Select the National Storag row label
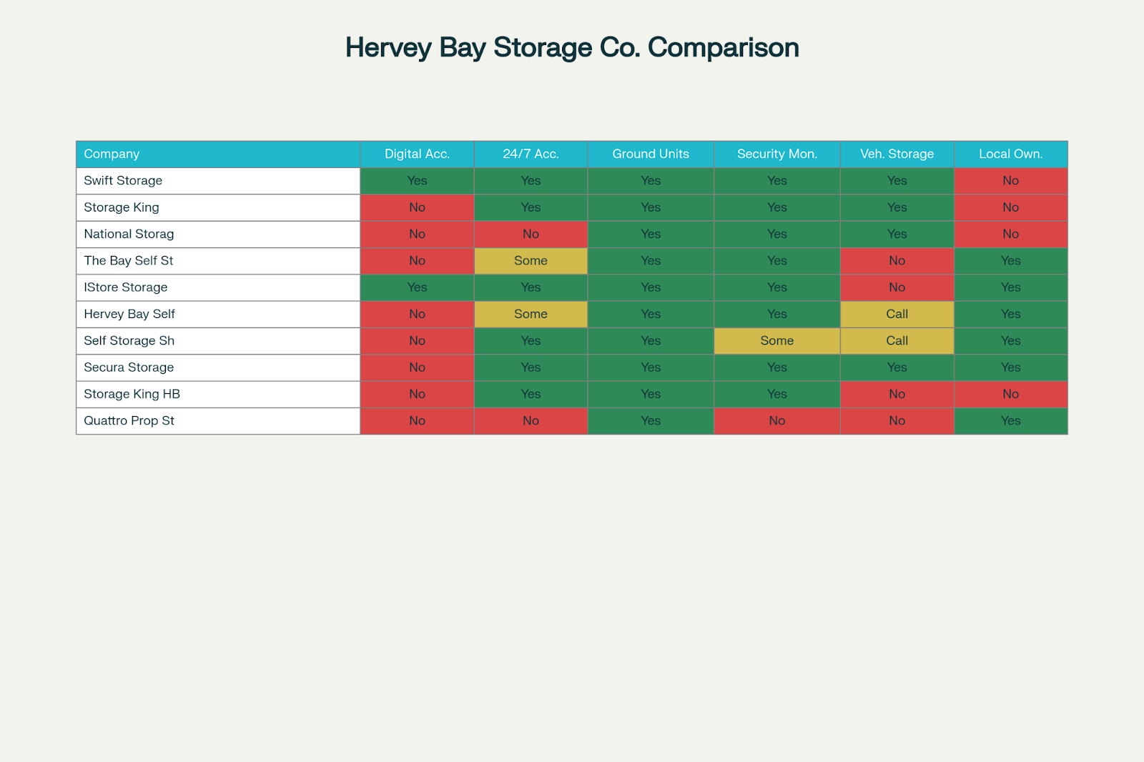 point(128,234)
